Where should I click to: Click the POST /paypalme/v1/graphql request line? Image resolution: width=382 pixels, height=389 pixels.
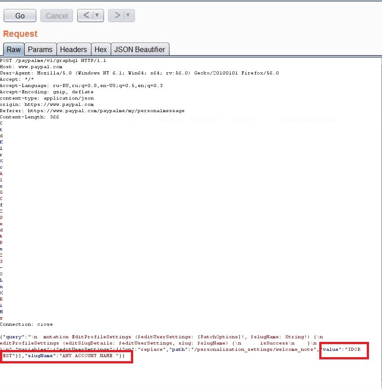pos(53,60)
